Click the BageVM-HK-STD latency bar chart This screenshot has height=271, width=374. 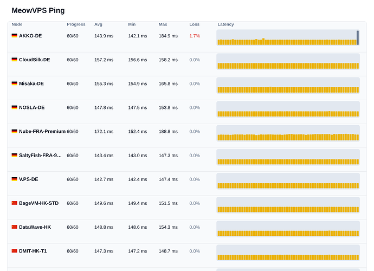288,205
